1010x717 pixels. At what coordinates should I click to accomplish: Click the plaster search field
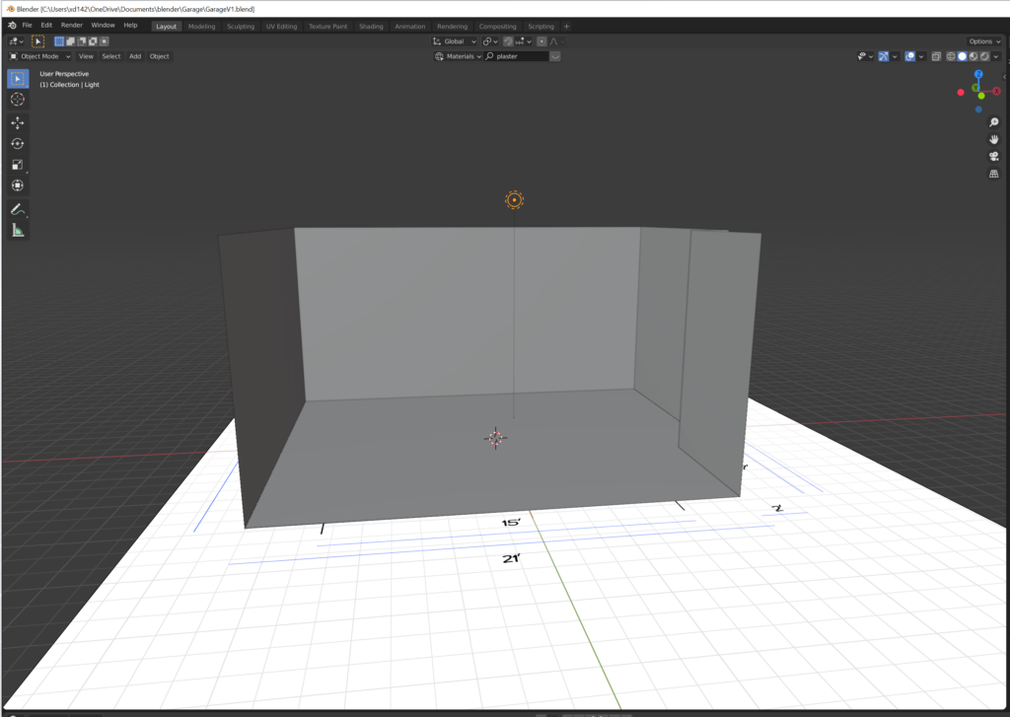pos(521,56)
